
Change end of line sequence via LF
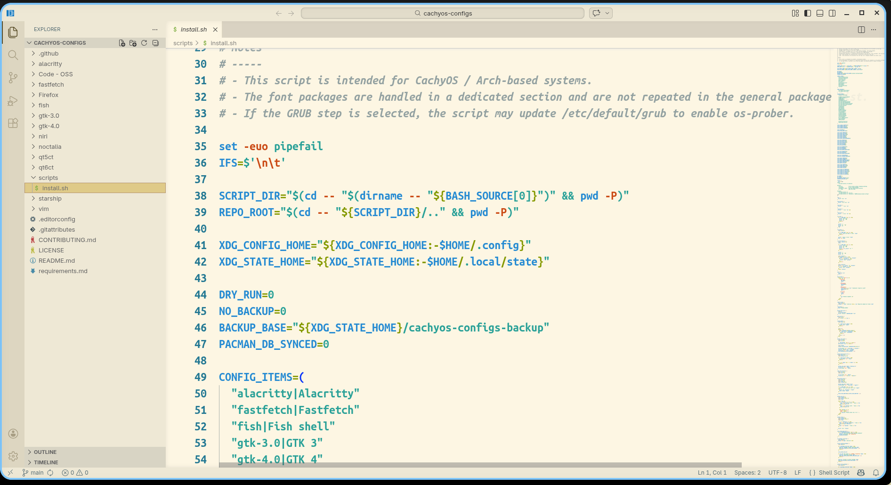(x=798, y=473)
